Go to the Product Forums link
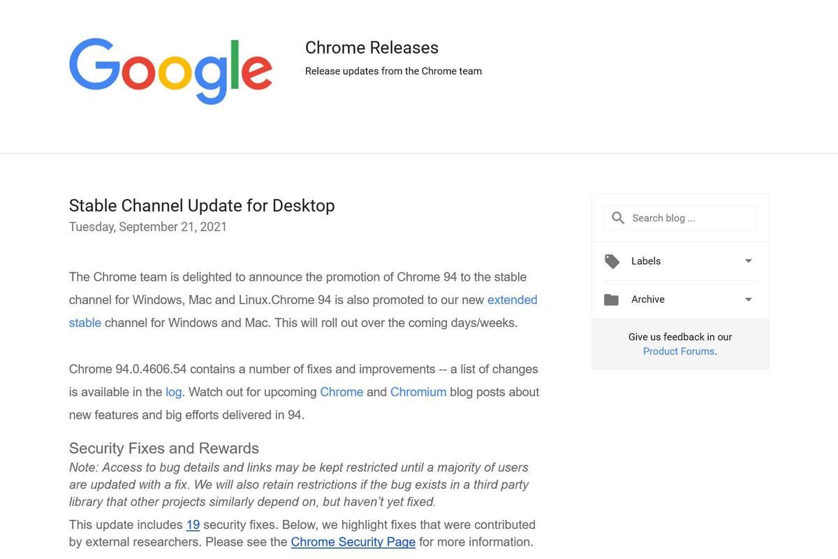Screen dimensions: 838x559 click(679, 351)
